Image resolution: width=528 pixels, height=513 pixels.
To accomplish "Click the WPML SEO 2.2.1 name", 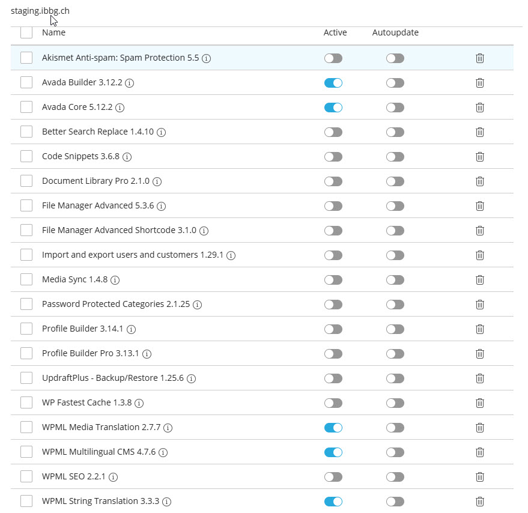I will point(74,476).
